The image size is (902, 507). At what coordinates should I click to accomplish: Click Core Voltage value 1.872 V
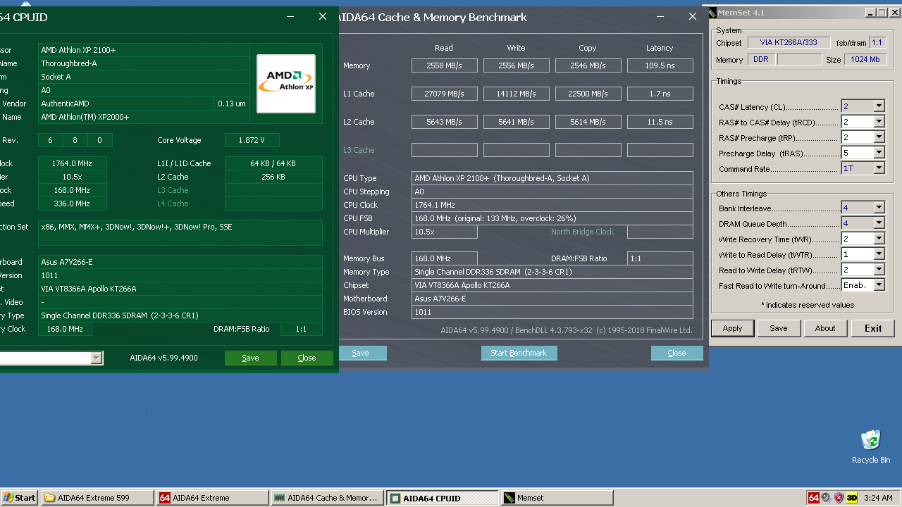click(x=252, y=140)
